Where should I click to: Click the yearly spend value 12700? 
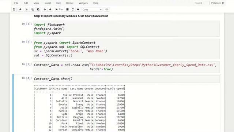120,98
